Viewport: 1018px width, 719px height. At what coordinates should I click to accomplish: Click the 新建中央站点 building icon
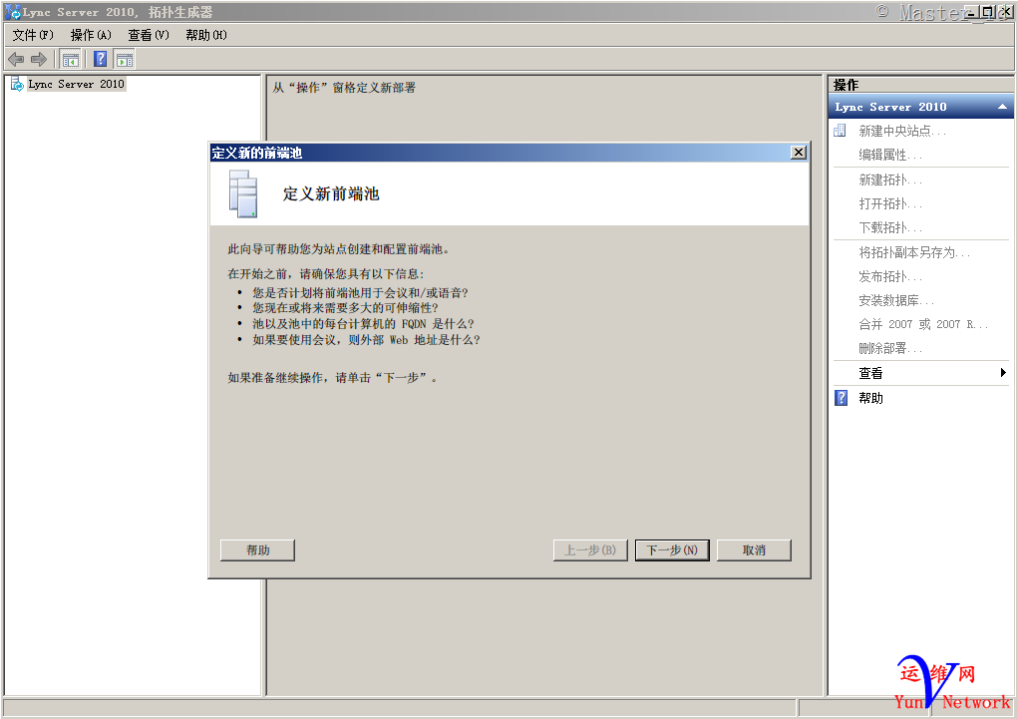tap(841, 131)
